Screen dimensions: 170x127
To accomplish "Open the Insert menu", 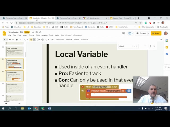I will (25, 35).
